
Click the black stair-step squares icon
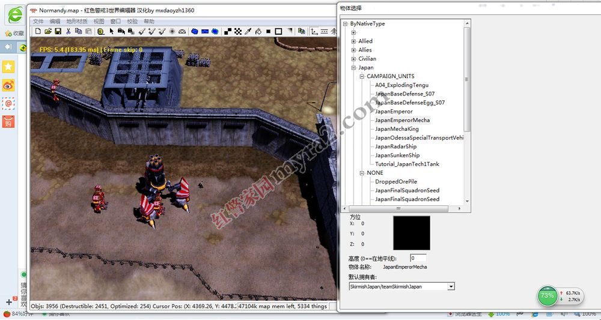[228, 31]
